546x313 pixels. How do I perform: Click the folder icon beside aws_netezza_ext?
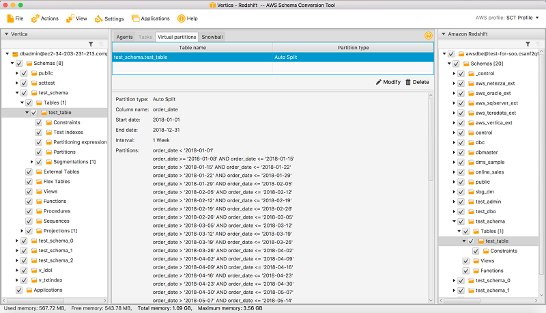471,83
